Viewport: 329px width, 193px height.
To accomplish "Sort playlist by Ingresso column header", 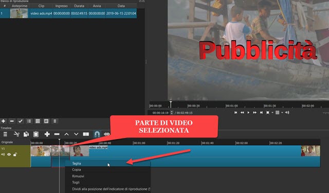I will pos(61,6).
